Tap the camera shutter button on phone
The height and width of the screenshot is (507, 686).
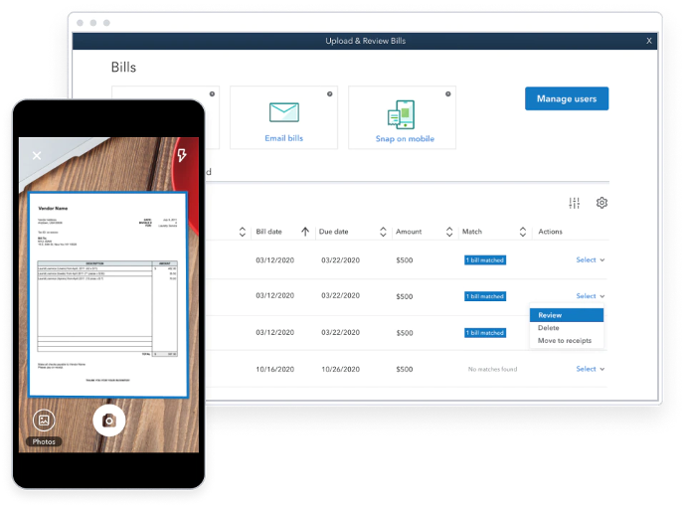coord(109,421)
